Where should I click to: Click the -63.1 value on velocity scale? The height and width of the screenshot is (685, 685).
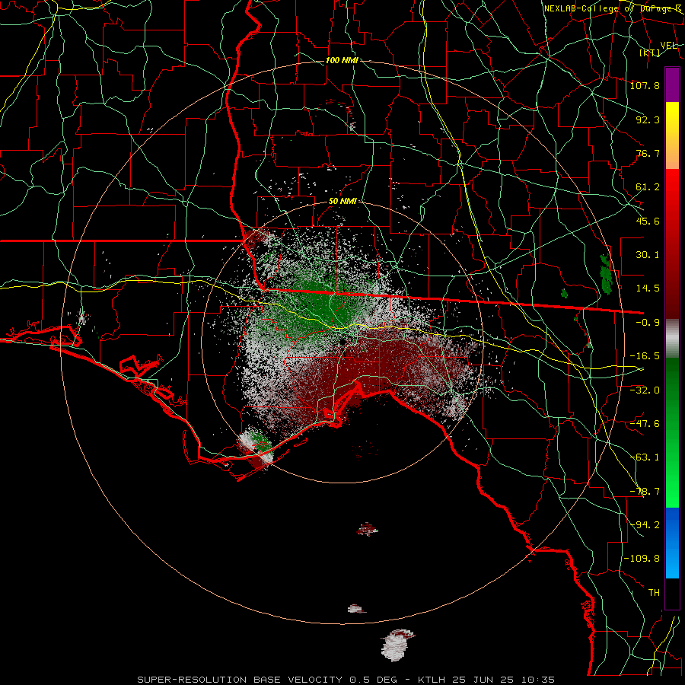coord(645,457)
